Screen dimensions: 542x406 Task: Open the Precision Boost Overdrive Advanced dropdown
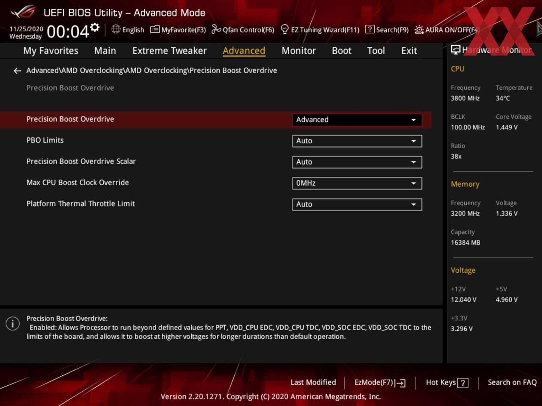click(357, 120)
